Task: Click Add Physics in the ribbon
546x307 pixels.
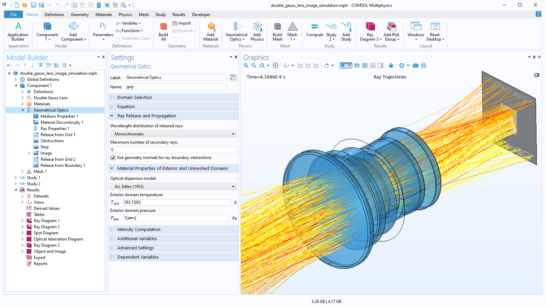Action: [257, 32]
